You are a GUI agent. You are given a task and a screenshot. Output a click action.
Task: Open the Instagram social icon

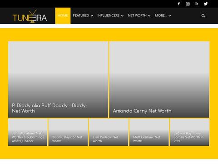pyautogui.click(x=188, y=4)
